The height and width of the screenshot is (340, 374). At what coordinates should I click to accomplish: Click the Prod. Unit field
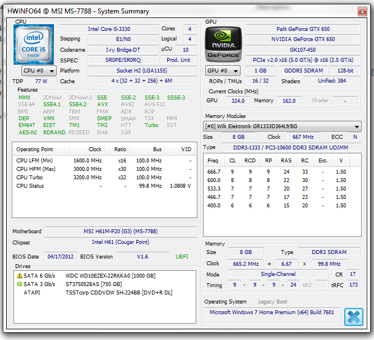pyautogui.click(x=178, y=60)
